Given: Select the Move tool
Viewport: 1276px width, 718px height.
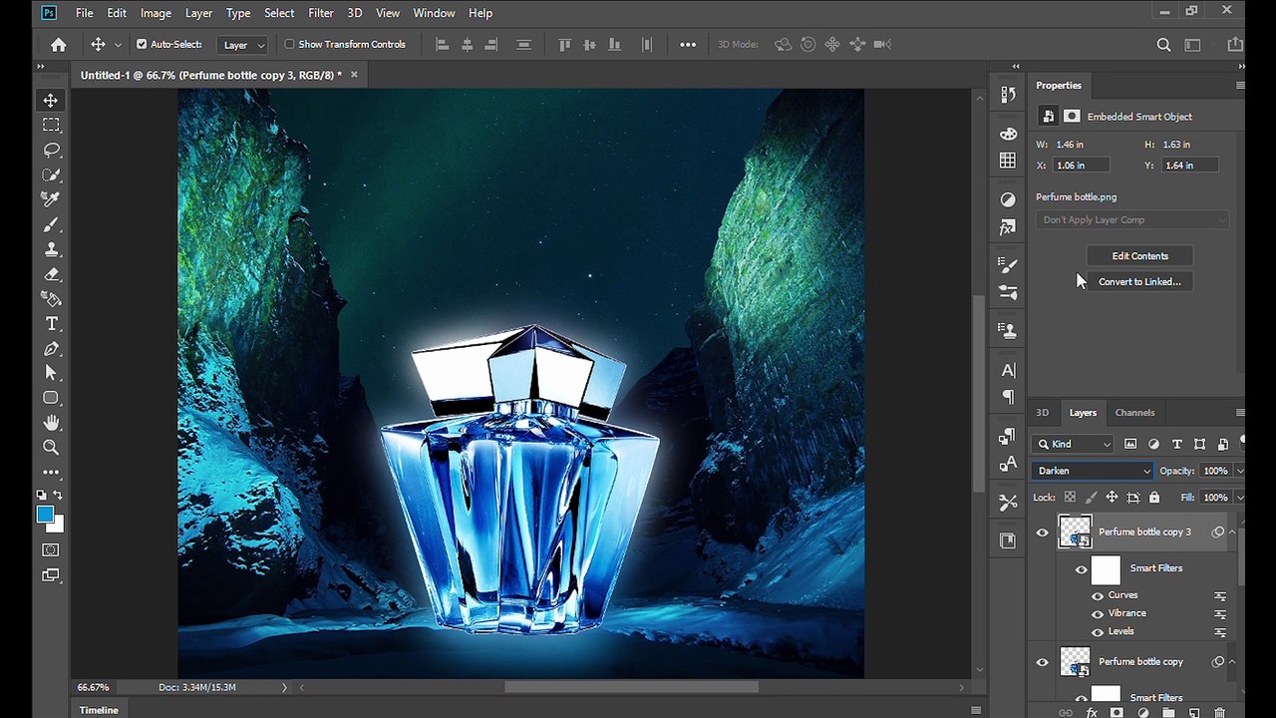Looking at the screenshot, I should [51, 100].
